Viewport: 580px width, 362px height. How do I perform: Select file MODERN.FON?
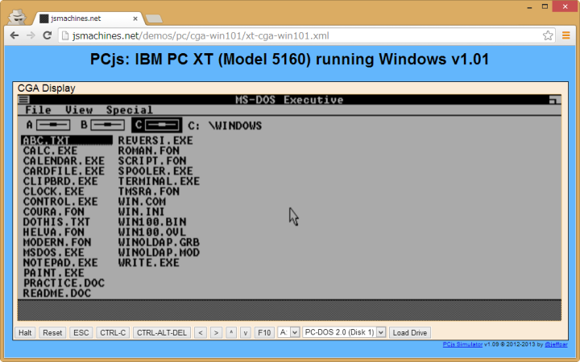point(57,242)
